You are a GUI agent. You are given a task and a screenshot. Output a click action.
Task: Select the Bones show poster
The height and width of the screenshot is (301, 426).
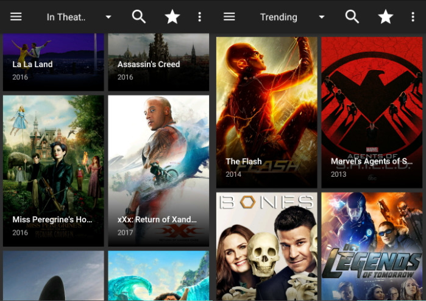tap(266, 246)
